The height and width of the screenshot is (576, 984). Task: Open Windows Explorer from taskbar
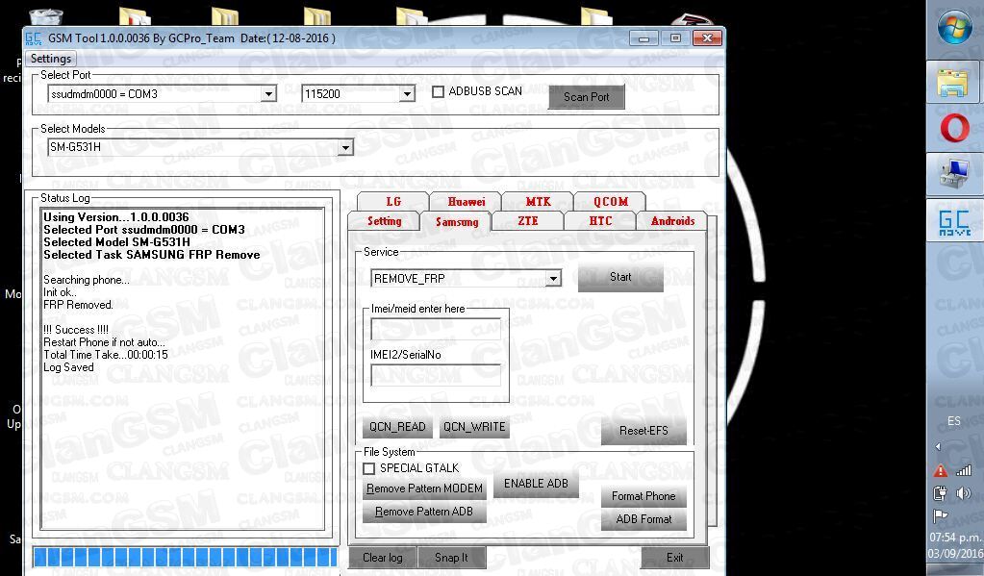[953, 82]
